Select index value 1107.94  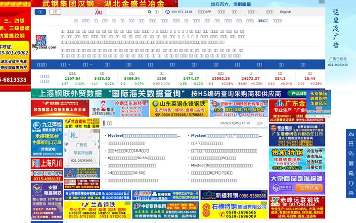click(x=72, y=78)
